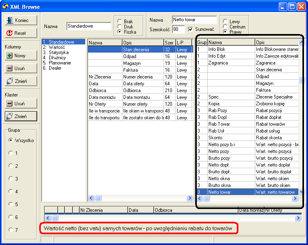
Task: Select list item 6. Dealer
Action: click(x=64, y=68)
